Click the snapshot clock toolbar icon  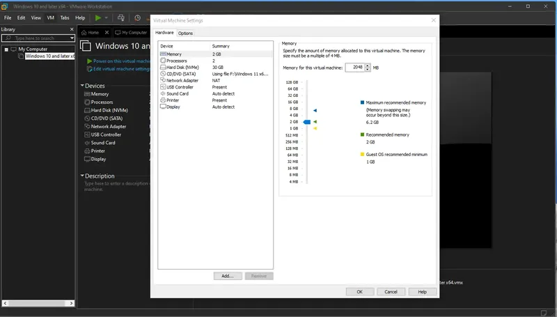coord(137,18)
